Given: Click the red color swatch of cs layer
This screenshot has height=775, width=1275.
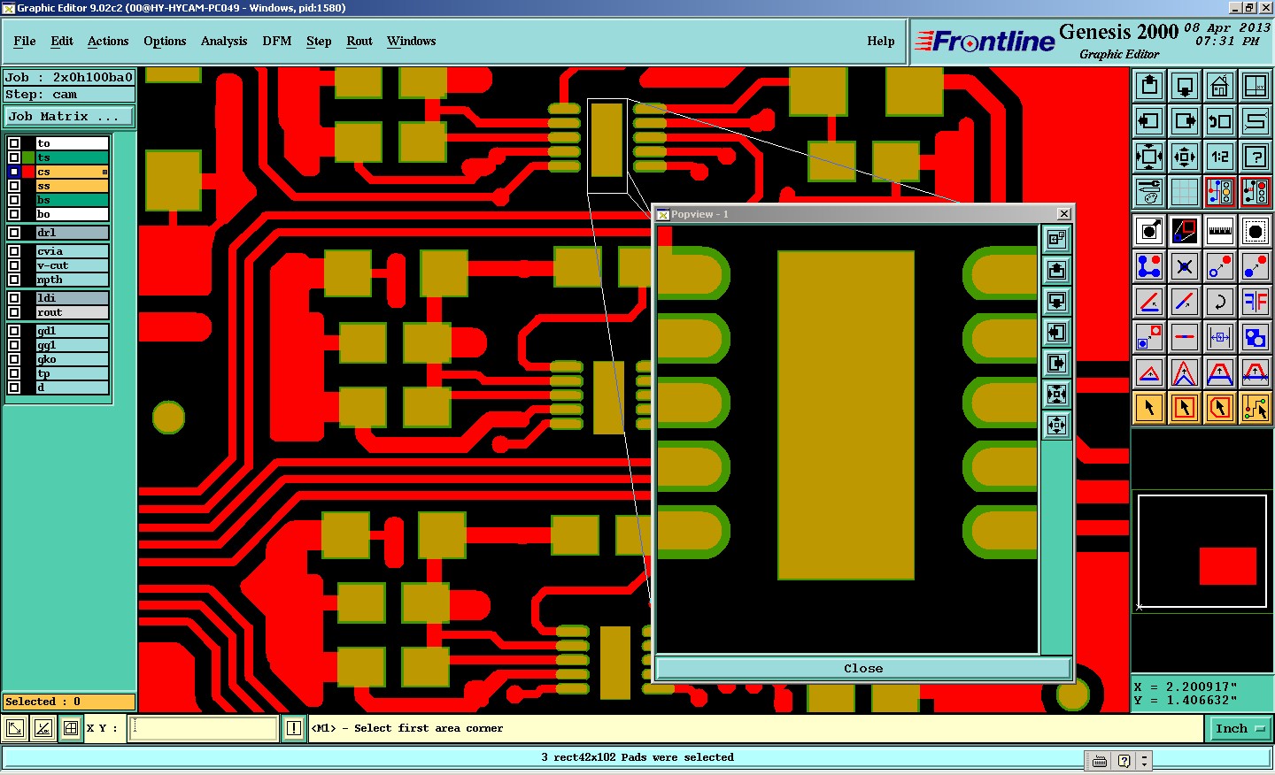Looking at the screenshot, I should click(28, 172).
